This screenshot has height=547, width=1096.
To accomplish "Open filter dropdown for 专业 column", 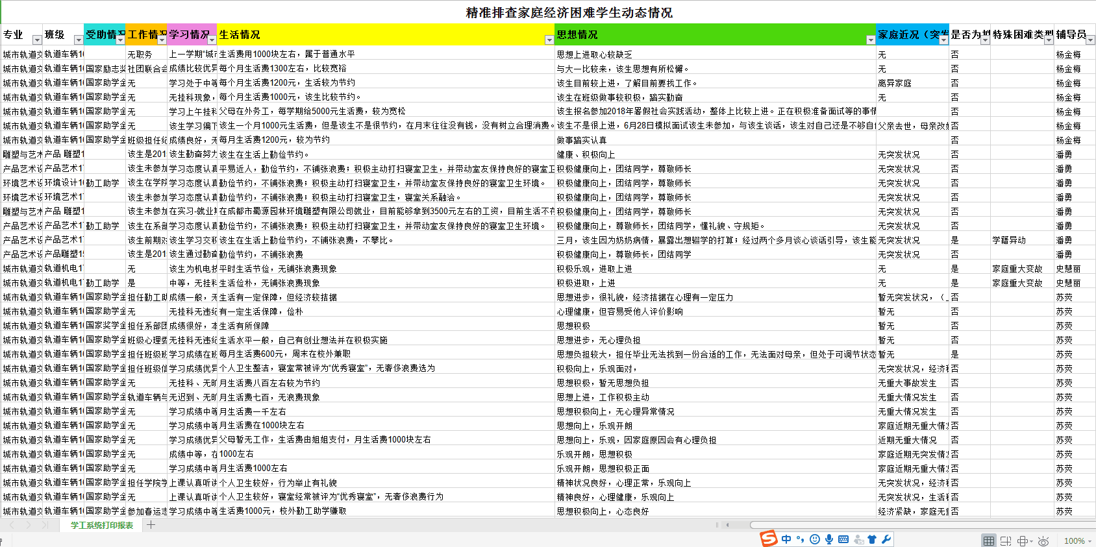I will click(37, 40).
